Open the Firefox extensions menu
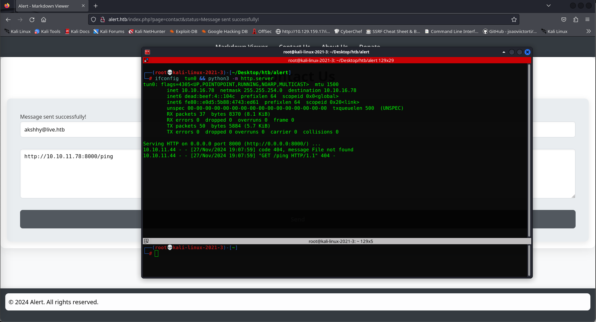 [576, 19]
